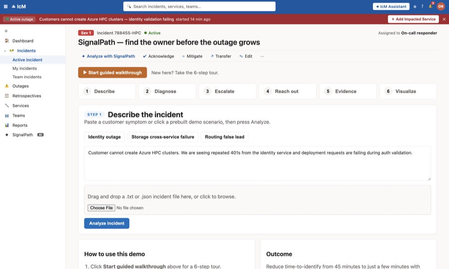Go to Step 1 Describe

tap(107, 91)
